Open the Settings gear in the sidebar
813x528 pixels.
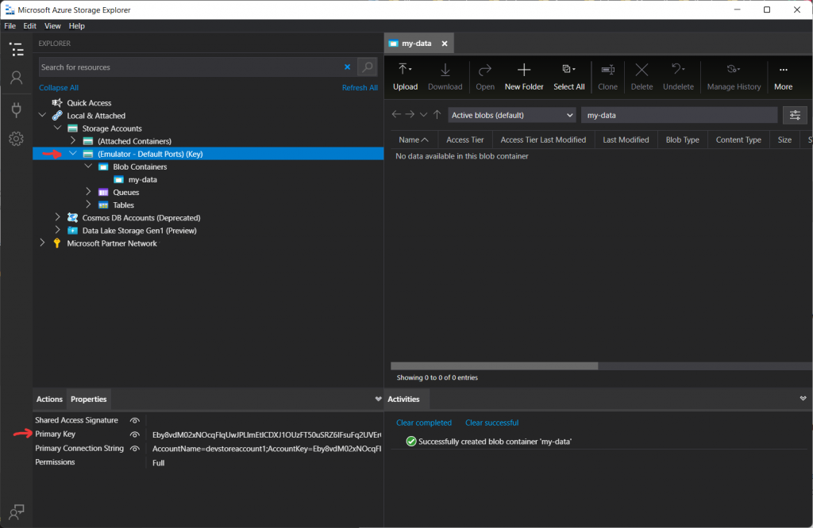(x=17, y=139)
